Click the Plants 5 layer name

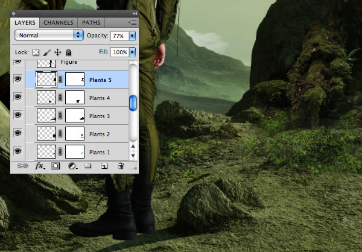click(100, 80)
